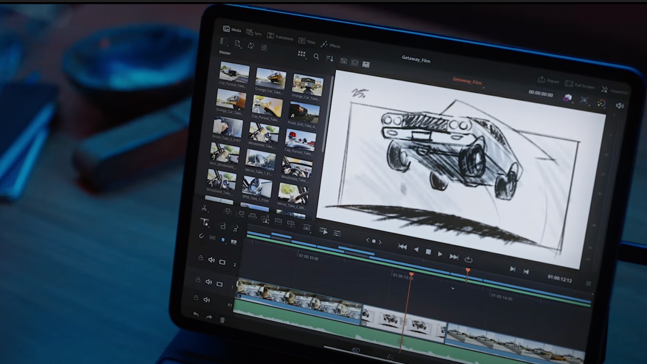Toggle the loop playback icon
This screenshot has height=364, width=647.
468,259
